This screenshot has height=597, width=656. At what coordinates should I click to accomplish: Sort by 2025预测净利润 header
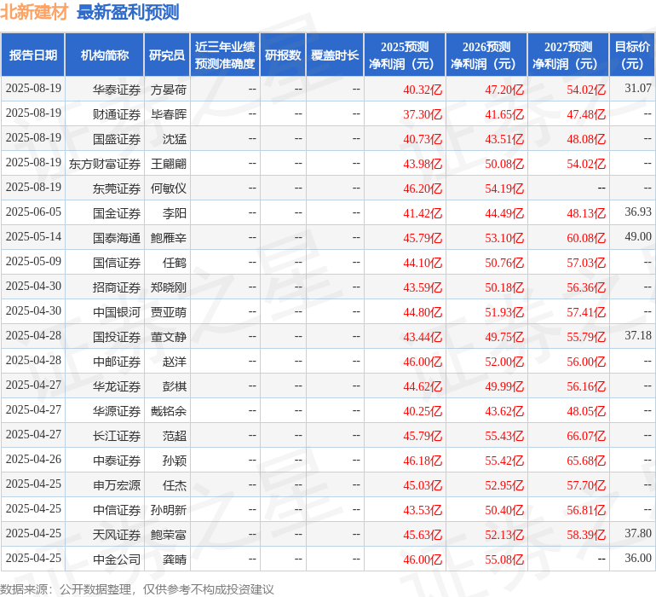(405, 55)
